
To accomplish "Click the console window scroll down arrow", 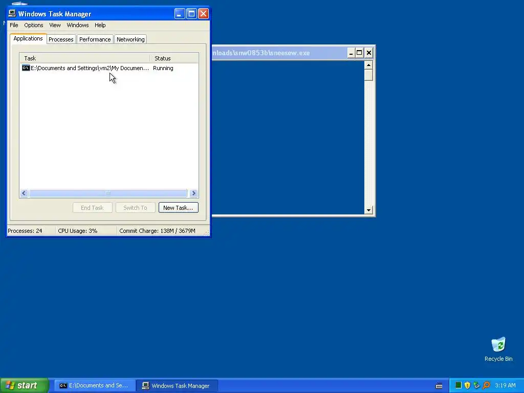I will pyautogui.click(x=368, y=210).
